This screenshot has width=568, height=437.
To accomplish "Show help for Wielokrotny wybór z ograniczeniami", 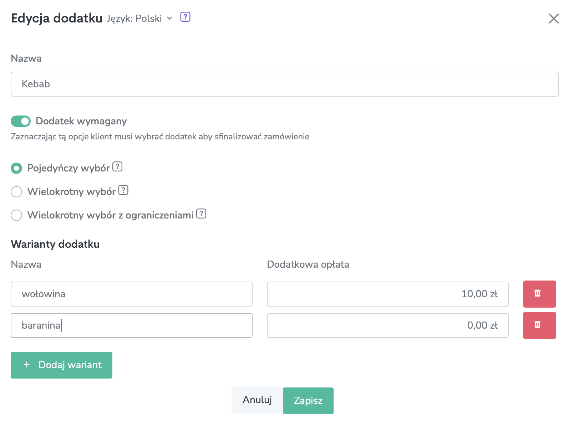I will tap(201, 214).
